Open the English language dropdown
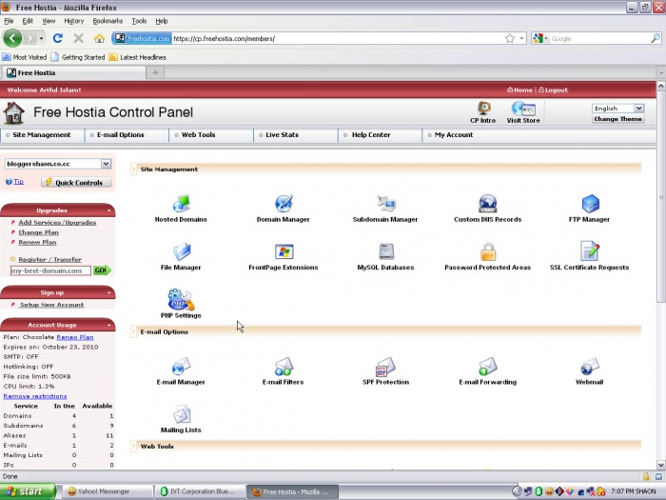This screenshot has width=666, height=500. coord(638,108)
